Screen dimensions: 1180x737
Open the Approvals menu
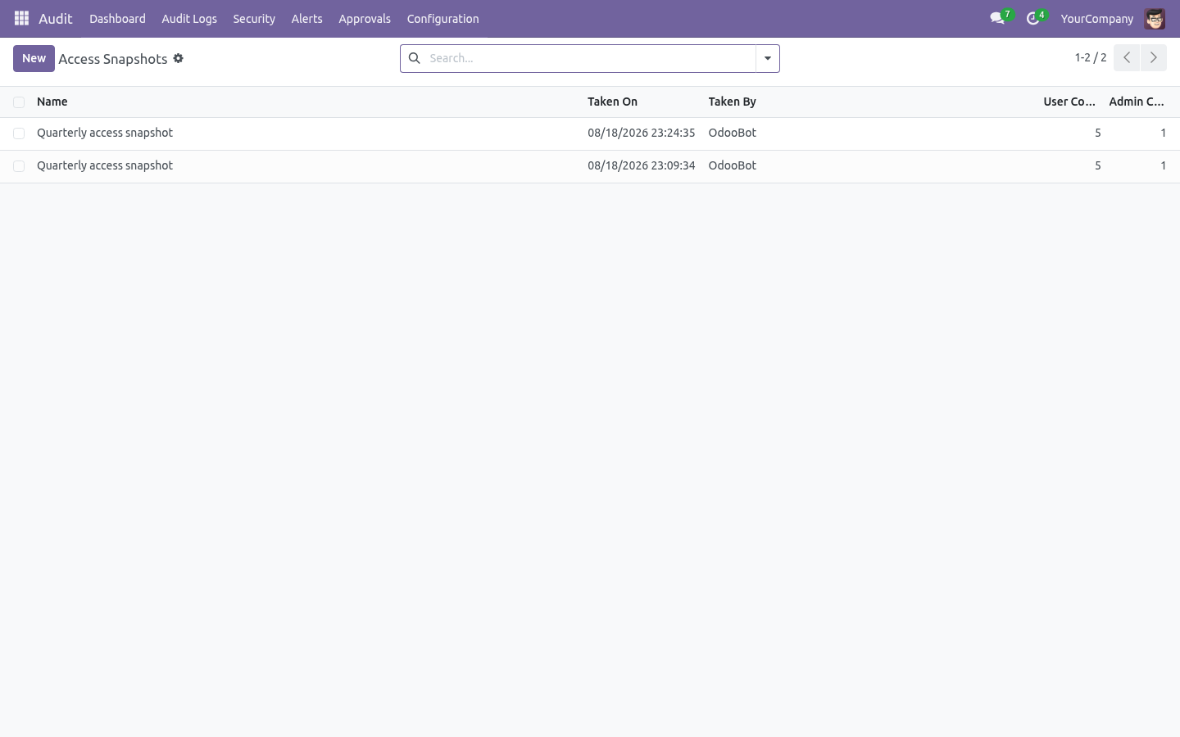coord(365,18)
